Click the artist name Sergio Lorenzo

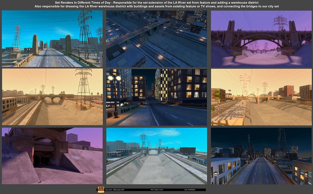click(x=159, y=190)
